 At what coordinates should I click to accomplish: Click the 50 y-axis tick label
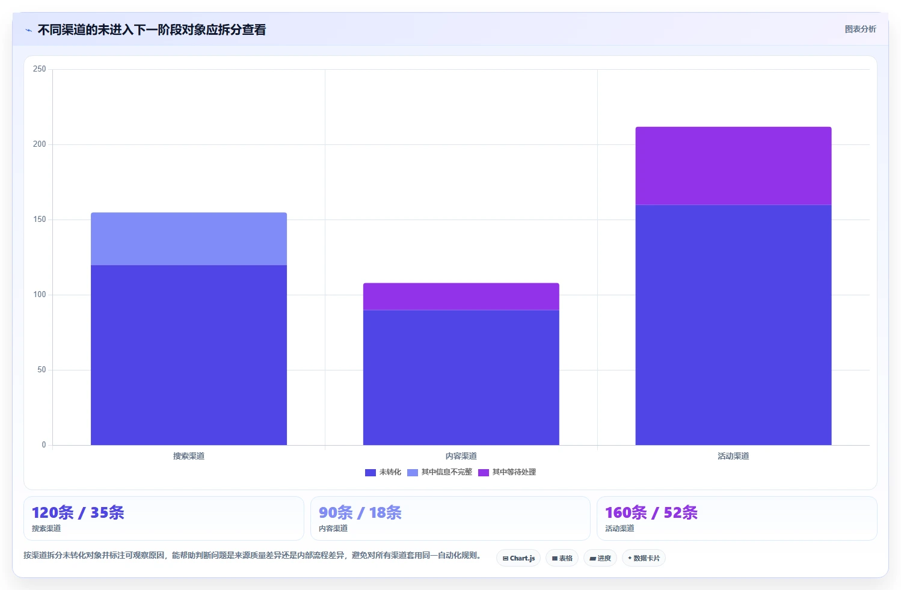pos(42,370)
